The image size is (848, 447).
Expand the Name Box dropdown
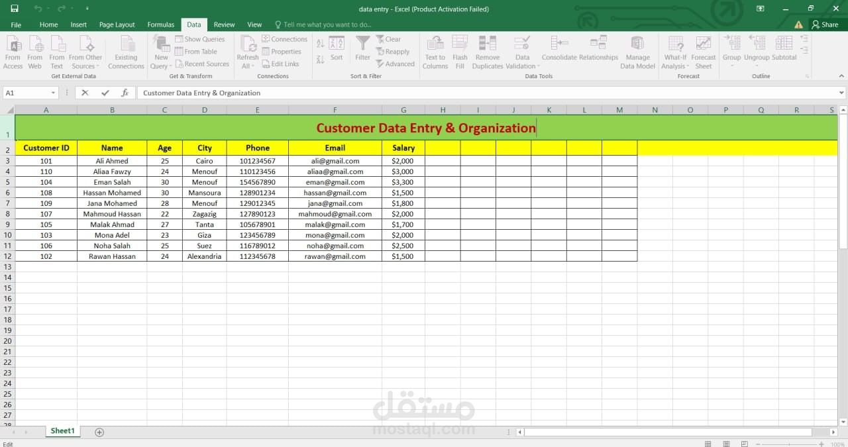[54, 93]
